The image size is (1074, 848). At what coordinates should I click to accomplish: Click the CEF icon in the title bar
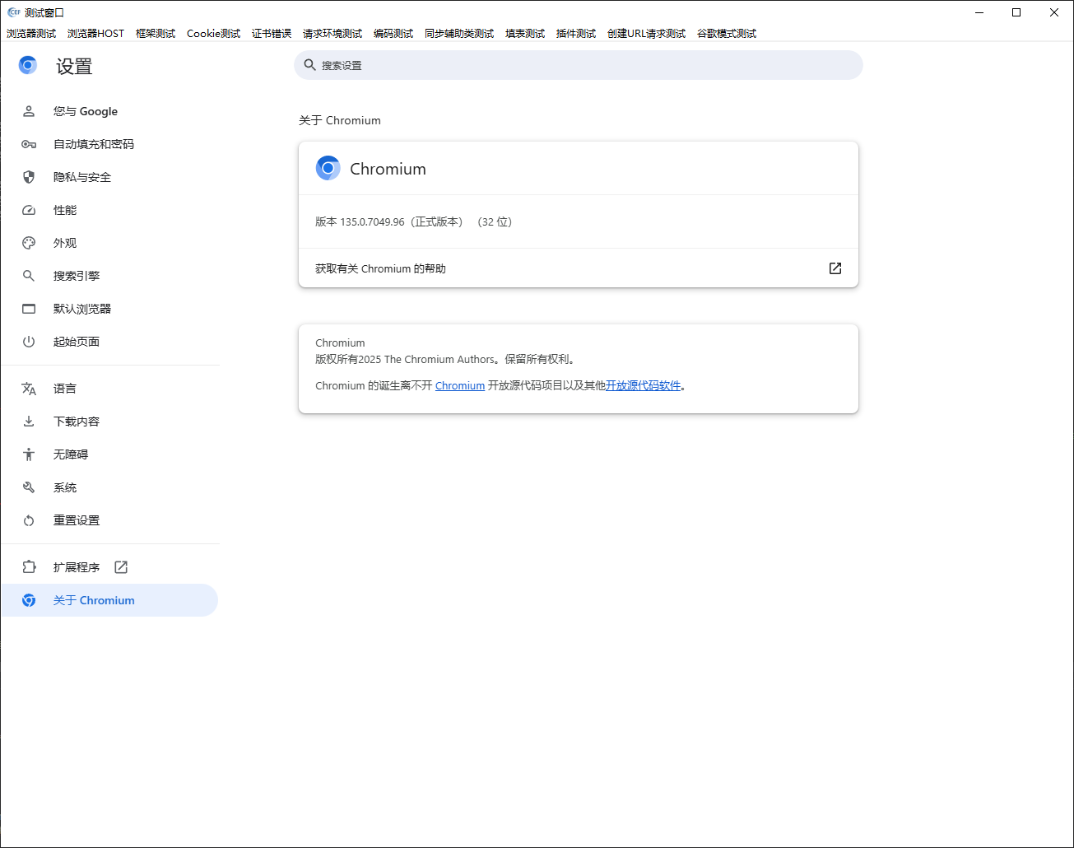pyautogui.click(x=14, y=12)
